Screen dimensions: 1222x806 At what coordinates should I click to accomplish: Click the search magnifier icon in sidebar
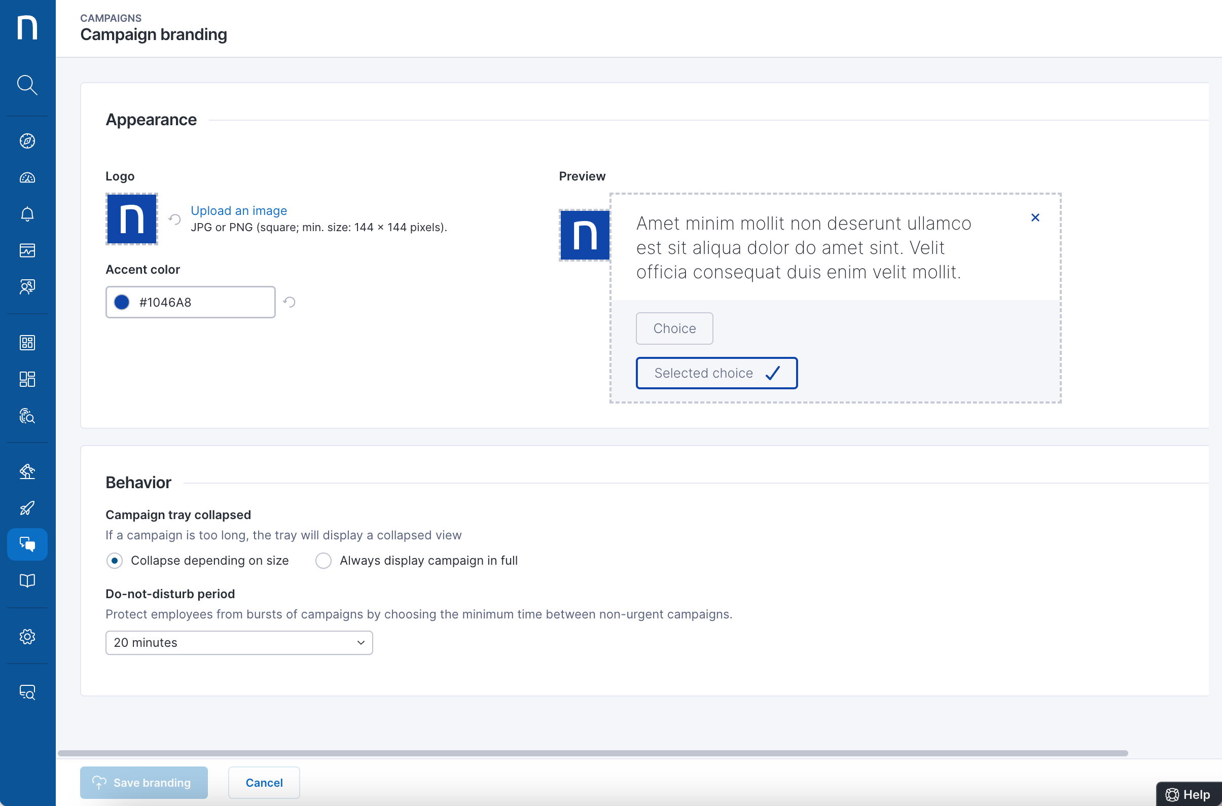pos(27,85)
